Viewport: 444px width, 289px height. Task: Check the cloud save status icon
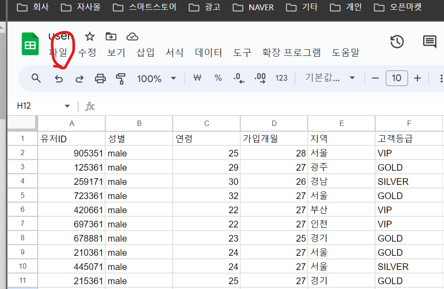point(132,36)
